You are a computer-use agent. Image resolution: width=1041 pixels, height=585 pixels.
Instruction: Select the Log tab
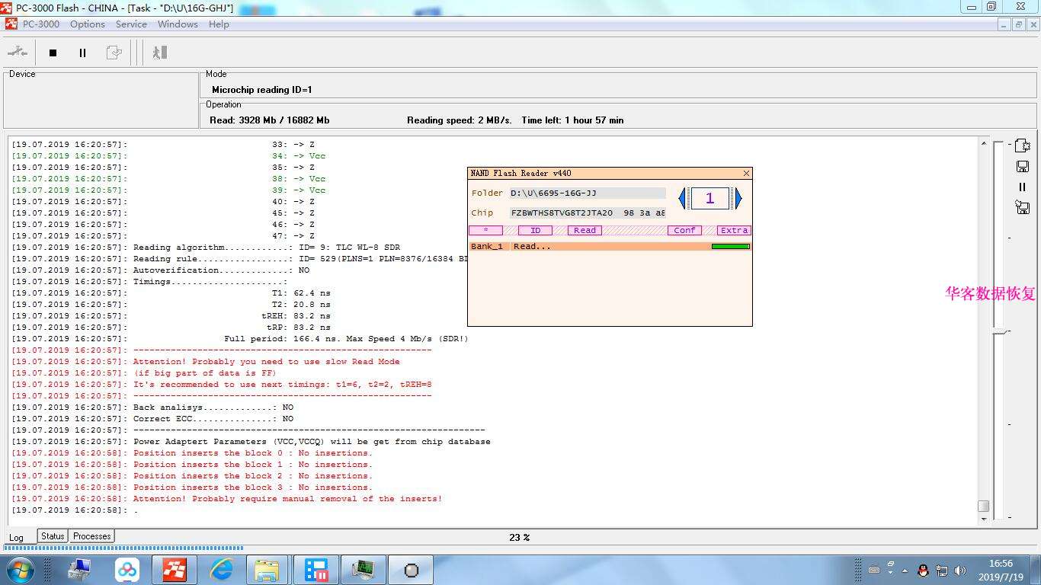16,537
